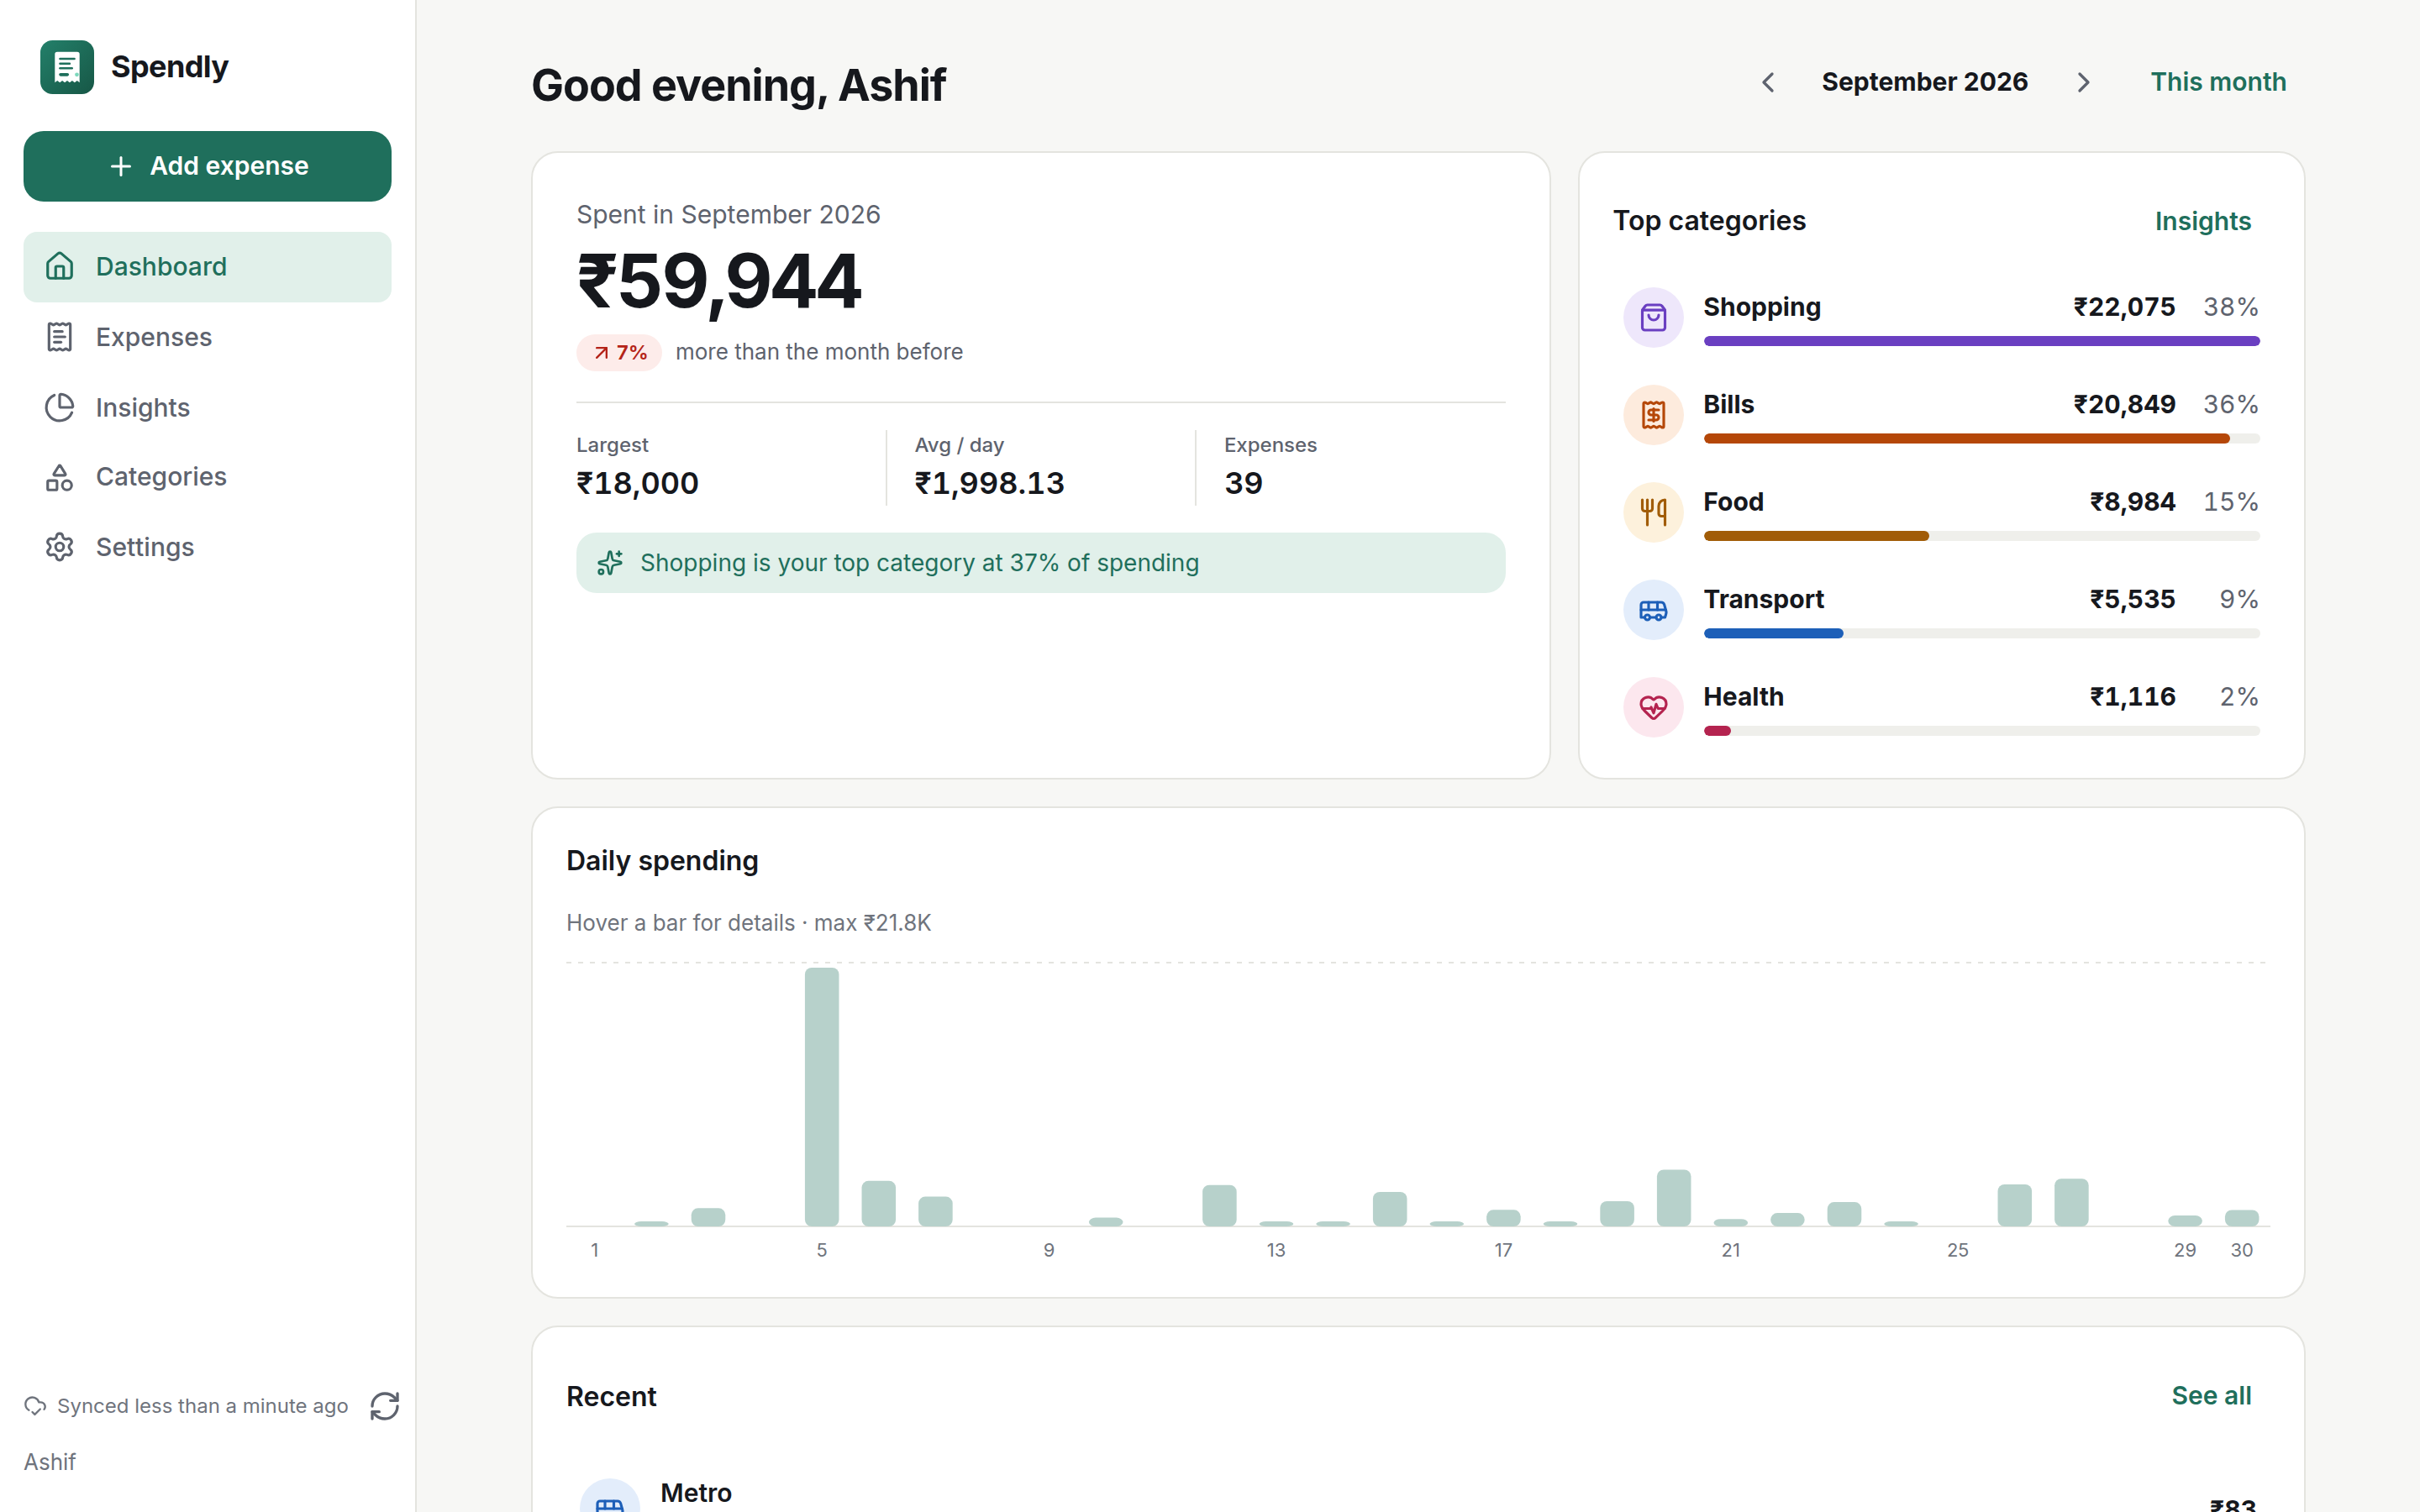
Task: Click the Avg / day ₹1,998.13 value
Action: click(990, 483)
